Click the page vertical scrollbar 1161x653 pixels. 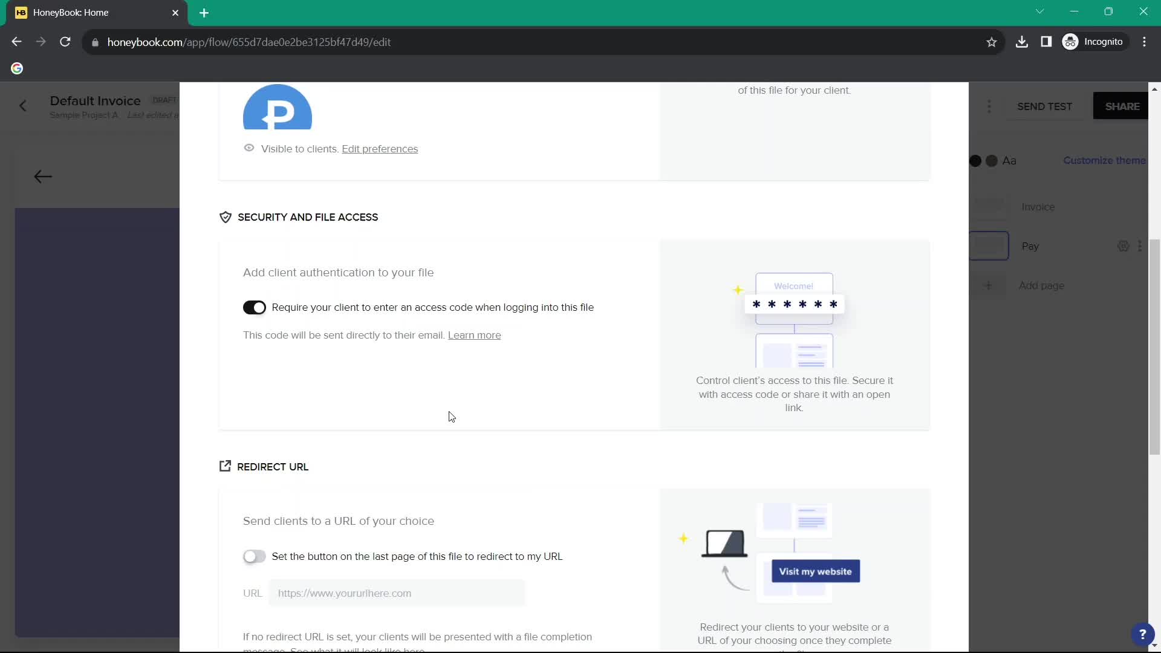coord(1154,347)
